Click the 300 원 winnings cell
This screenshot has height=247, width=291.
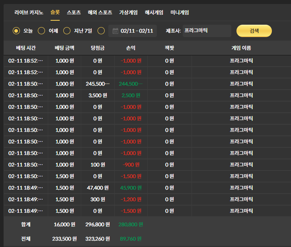(x=98, y=200)
